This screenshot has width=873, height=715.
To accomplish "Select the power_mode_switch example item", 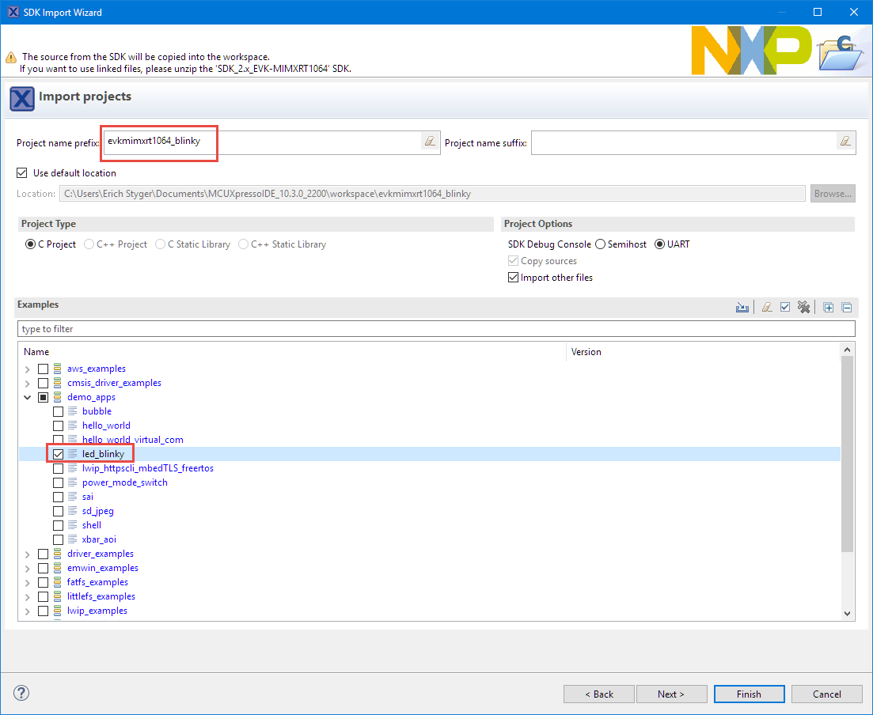I will click(124, 482).
